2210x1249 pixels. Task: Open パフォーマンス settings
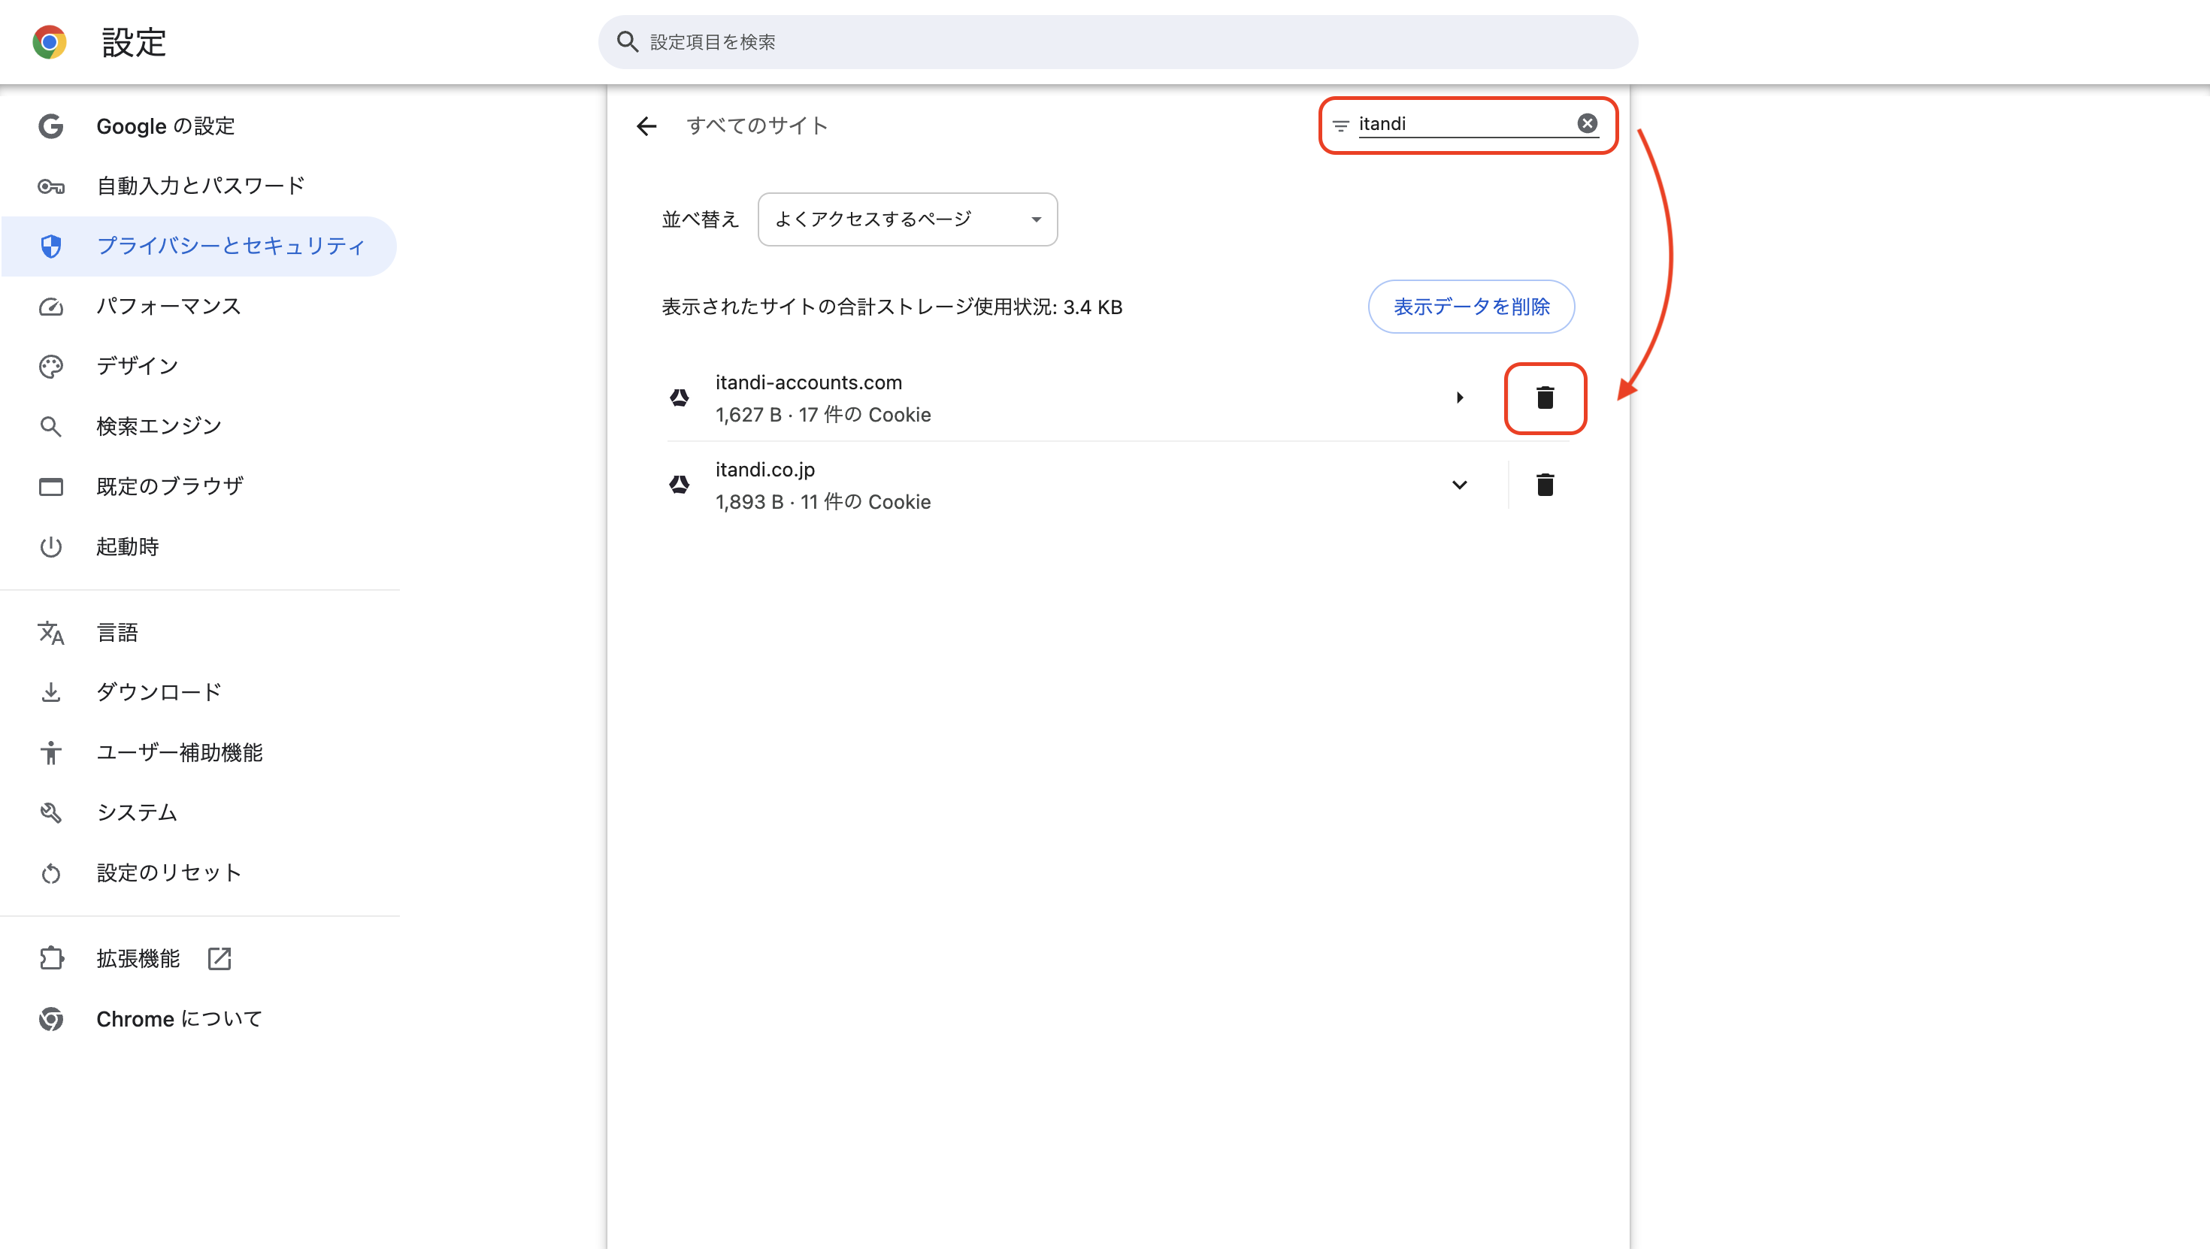coord(199,307)
